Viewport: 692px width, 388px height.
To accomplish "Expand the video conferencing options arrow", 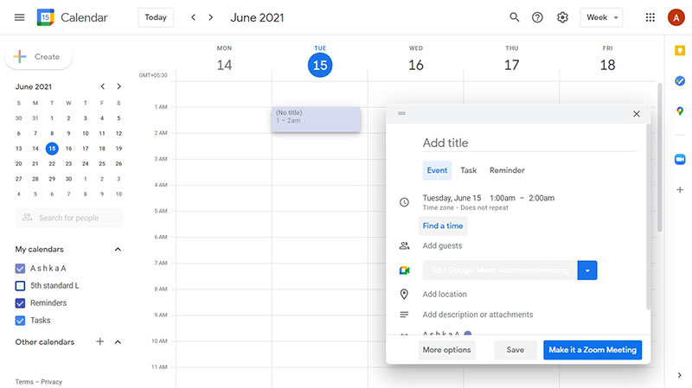I will pos(587,270).
